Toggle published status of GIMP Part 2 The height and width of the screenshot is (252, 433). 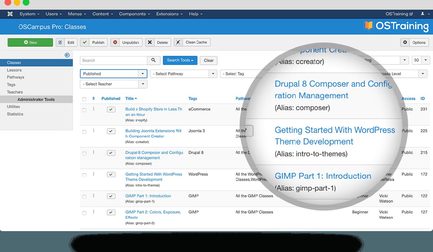(x=111, y=212)
